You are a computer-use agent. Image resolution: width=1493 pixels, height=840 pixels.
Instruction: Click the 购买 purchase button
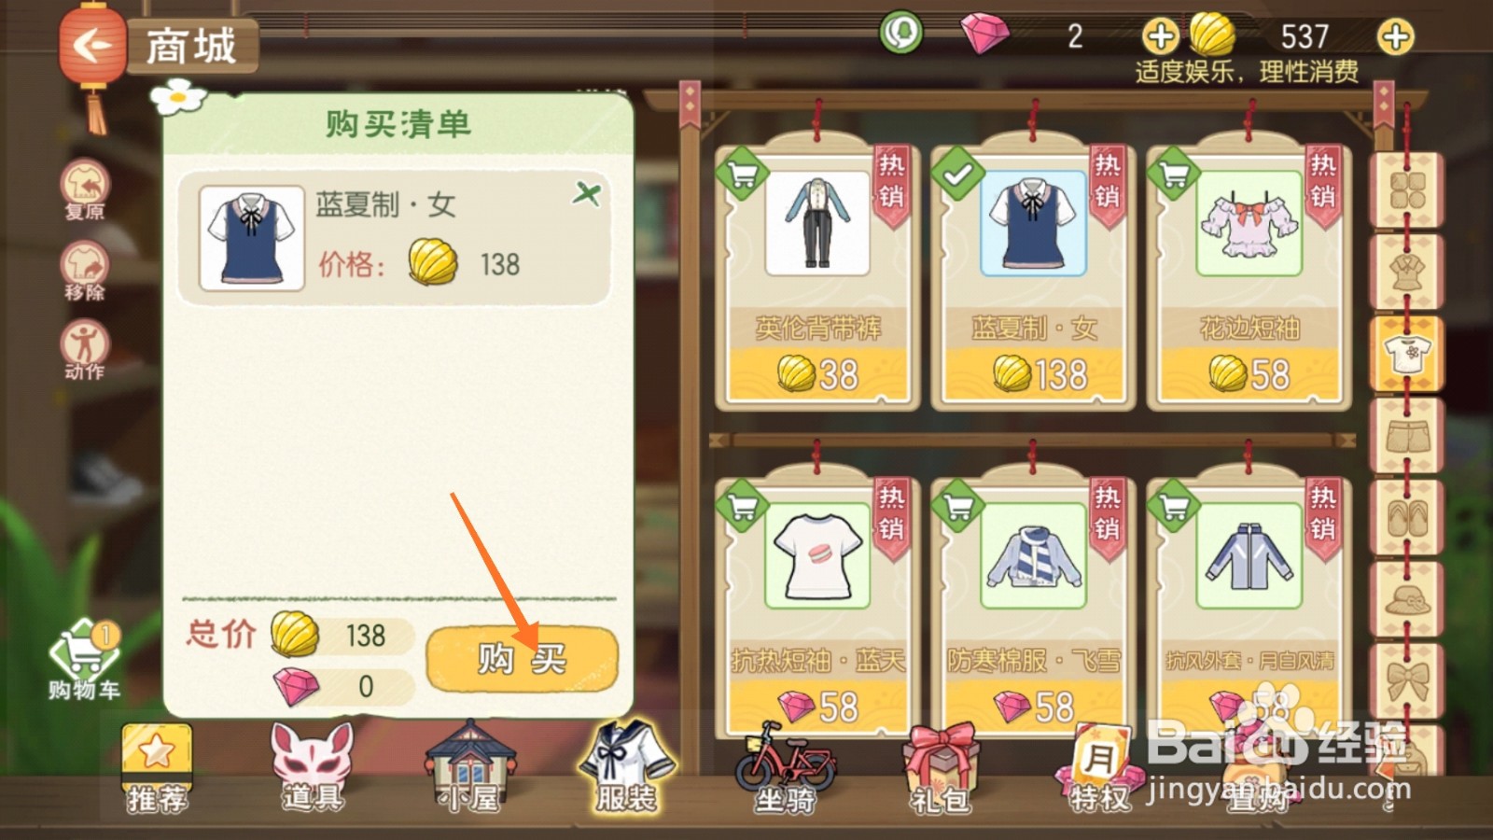522,659
